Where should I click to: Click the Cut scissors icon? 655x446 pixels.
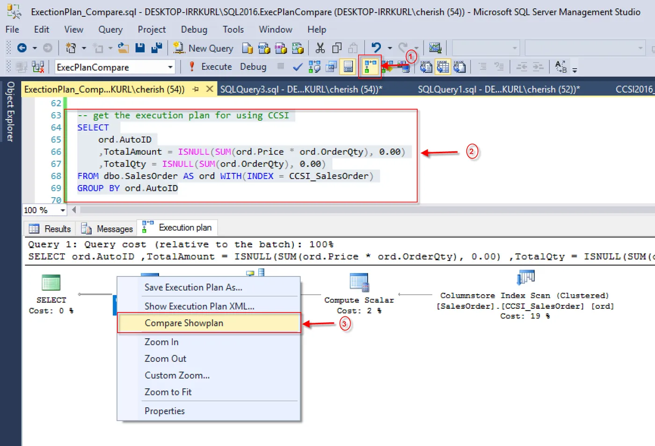(320, 48)
